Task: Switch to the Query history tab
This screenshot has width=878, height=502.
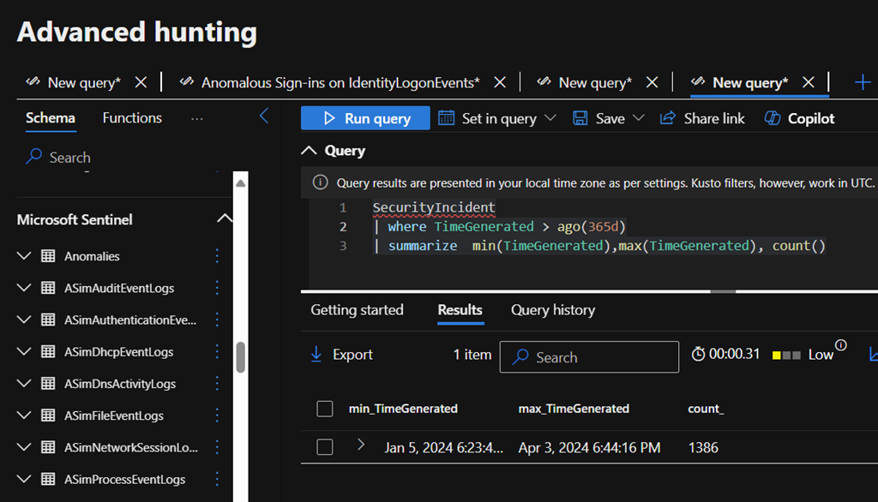Action: click(x=552, y=310)
